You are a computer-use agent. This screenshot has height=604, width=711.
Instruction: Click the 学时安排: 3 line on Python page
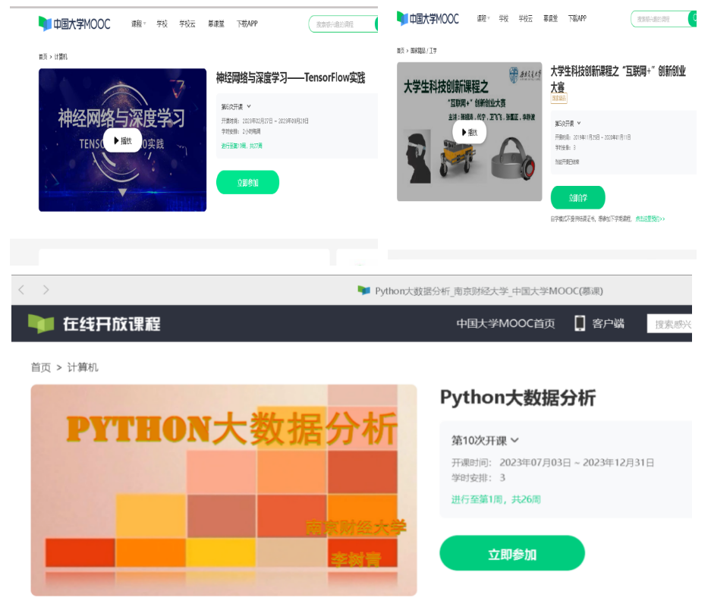tap(478, 478)
